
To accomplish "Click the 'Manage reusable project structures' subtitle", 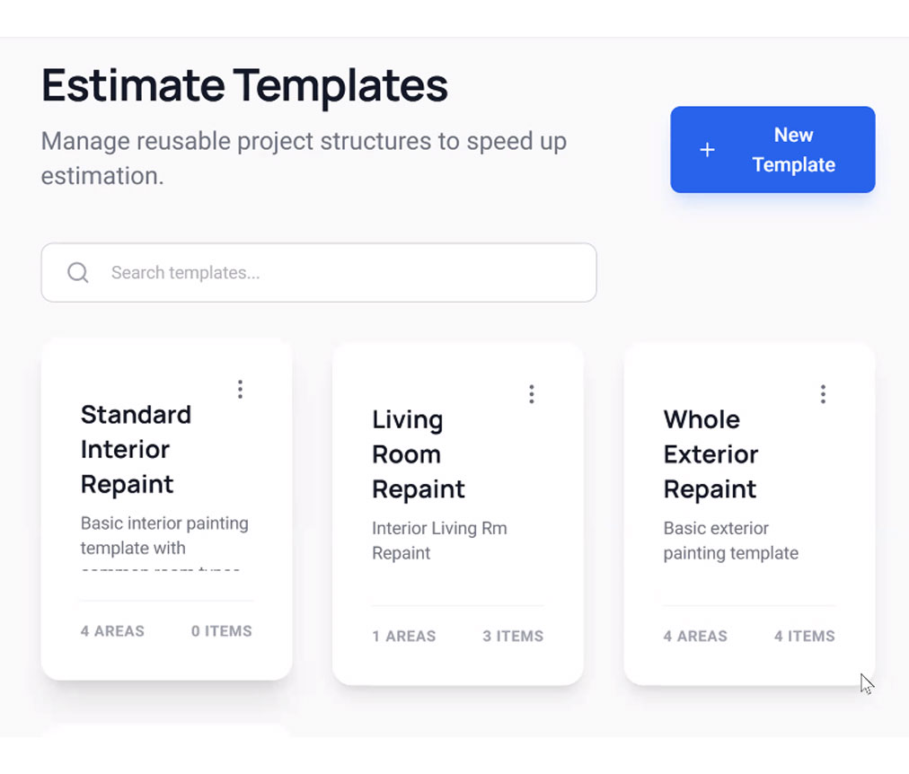I will click(304, 158).
